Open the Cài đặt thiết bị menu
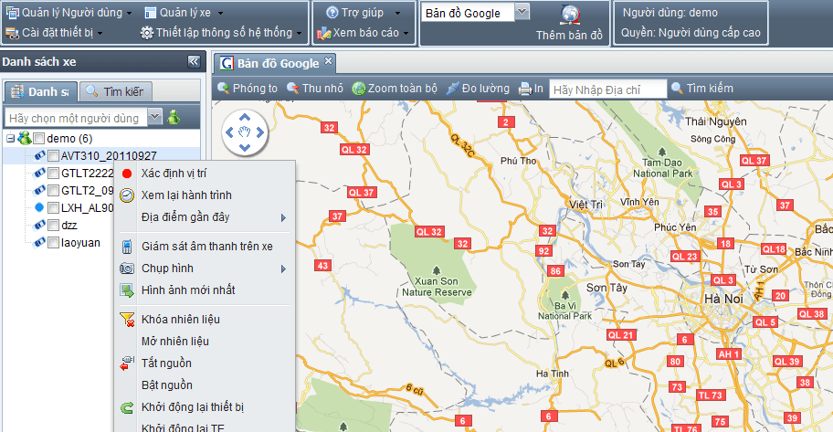This screenshot has width=833, height=432. point(54,33)
